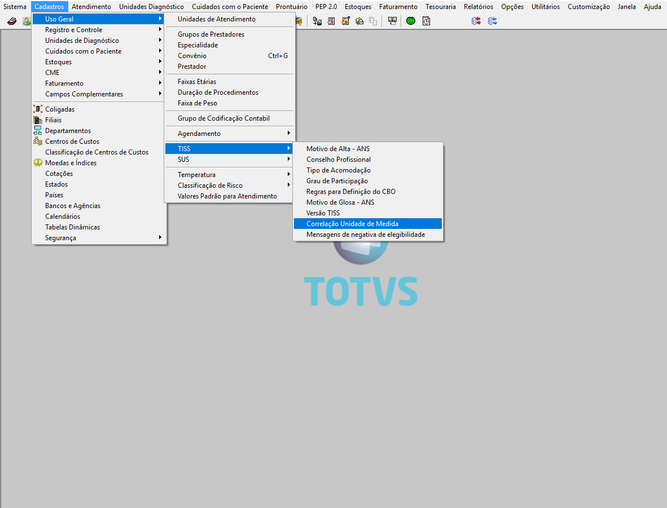Expand SUS submenu
Viewport: 667px width, 508px height.
click(229, 160)
